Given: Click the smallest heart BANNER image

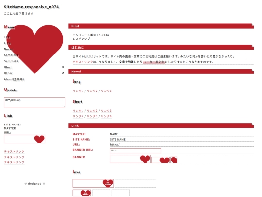Looking at the screenshot, I should point(174,160).
